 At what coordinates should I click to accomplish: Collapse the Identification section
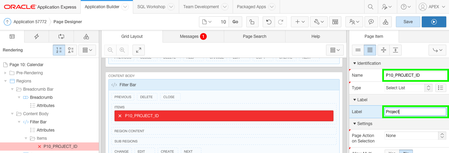[x=354, y=63]
